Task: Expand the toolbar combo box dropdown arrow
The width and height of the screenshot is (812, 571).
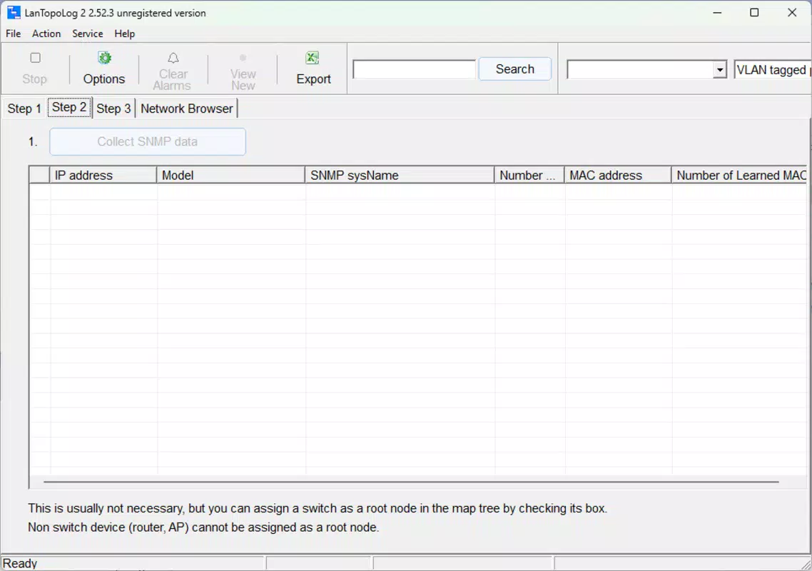Action: tap(719, 70)
